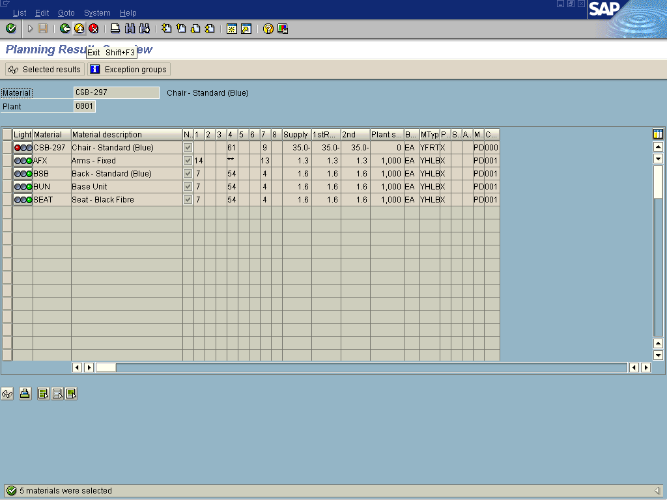Click the Save diskette icon
Screen dimensions: 667x500
pyautogui.click(x=42, y=29)
